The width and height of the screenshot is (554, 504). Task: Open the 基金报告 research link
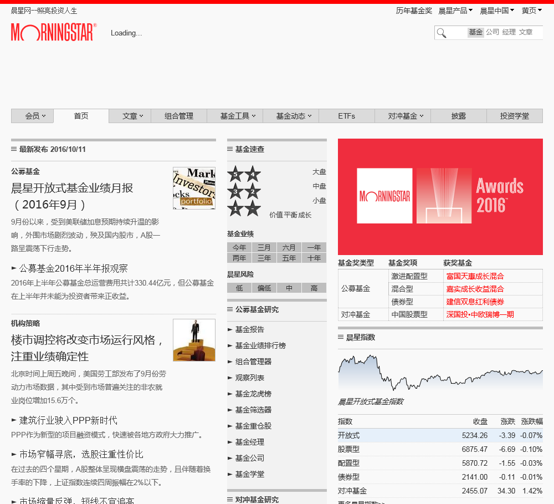pyautogui.click(x=250, y=330)
